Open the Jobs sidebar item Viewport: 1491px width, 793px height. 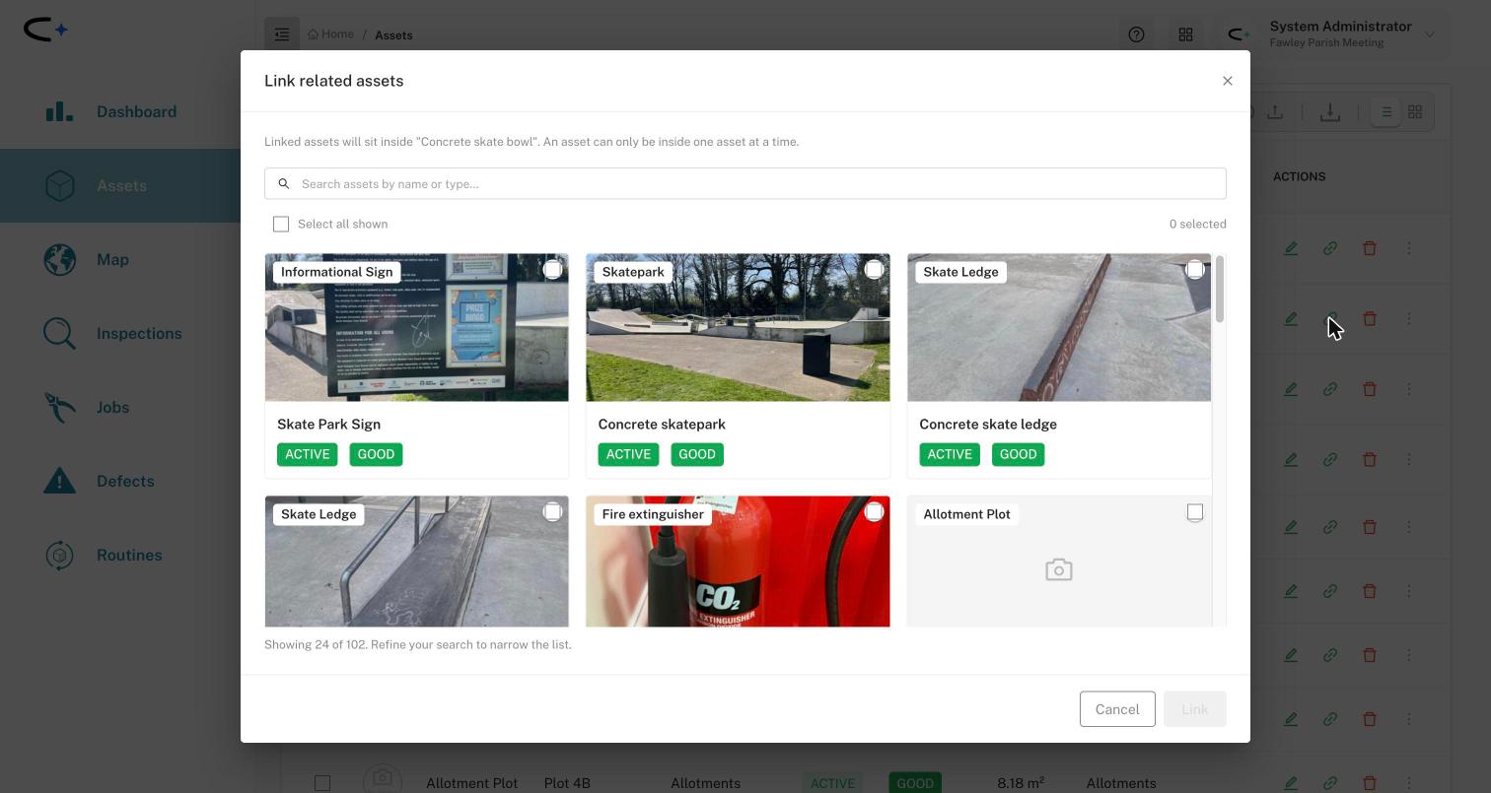[120, 407]
